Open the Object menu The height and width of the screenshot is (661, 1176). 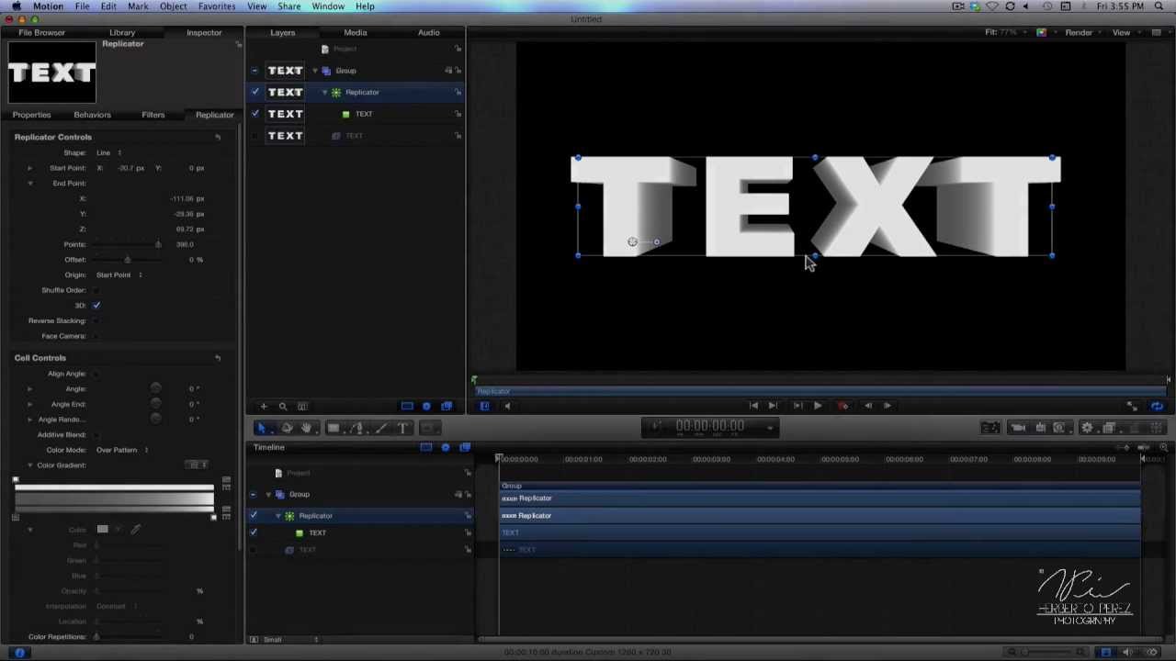173,6
